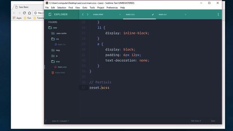Open the File menu
The height and width of the screenshot is (131, 233).
click(x=47, y=8)
